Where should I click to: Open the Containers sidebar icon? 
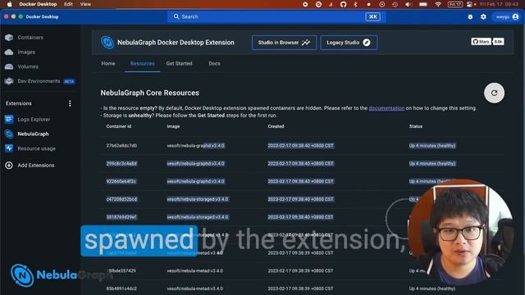tap(9, 38)
